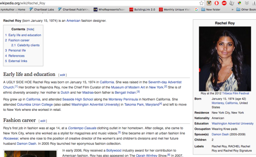Jump to References in contents
Image resolution: width=256 pixels, height=157 pixels.
point(16,56)
